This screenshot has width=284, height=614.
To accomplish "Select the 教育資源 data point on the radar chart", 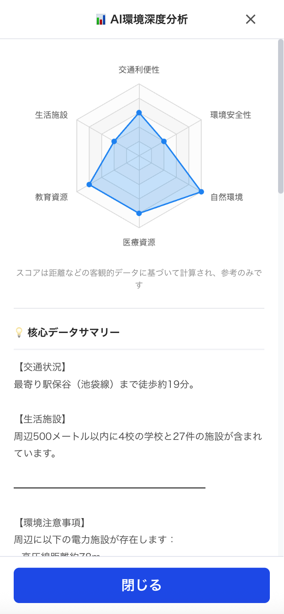I will click(89, 184).
